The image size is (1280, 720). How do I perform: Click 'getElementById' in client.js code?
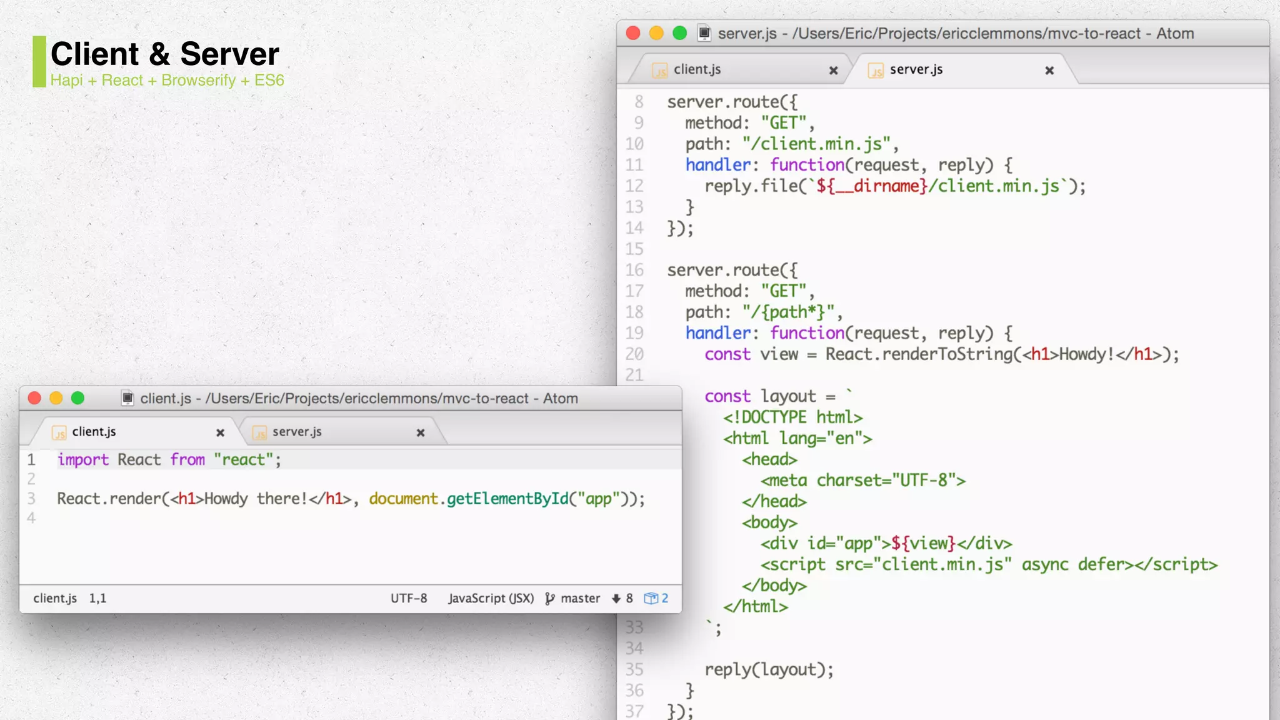507,499
